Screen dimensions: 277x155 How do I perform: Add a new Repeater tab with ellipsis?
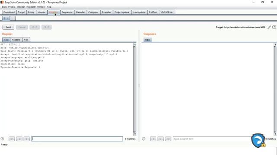(x=13, y=18)
